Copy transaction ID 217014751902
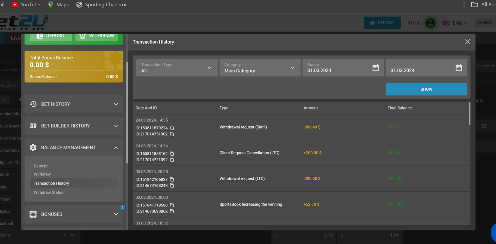 [172, 134]
